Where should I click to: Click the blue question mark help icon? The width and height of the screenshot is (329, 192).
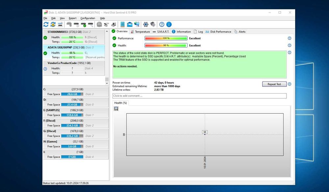(162, 25)
